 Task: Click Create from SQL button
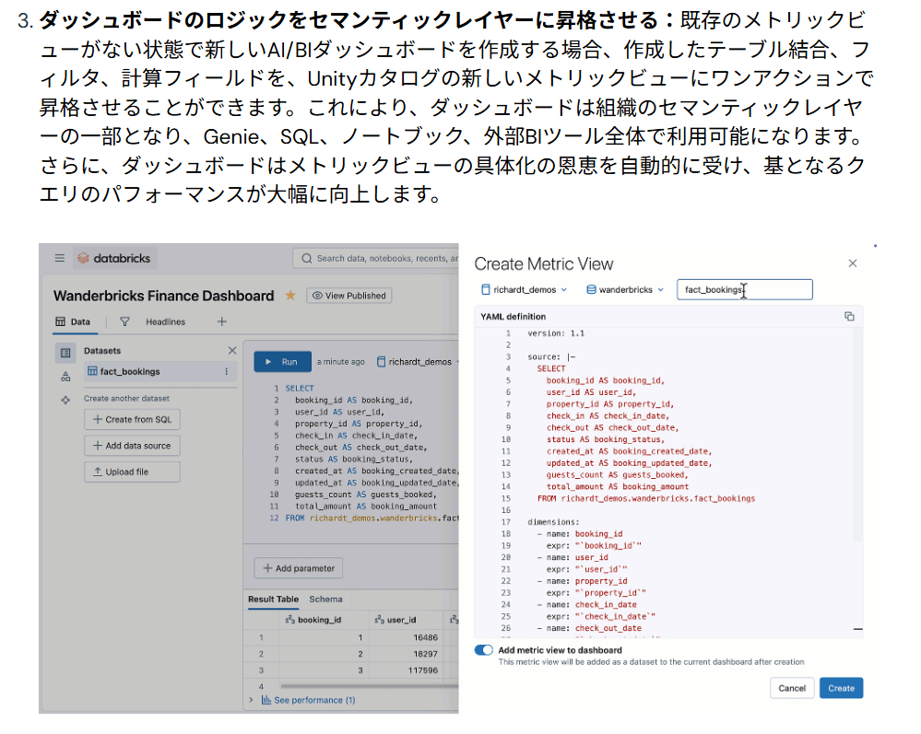pyautogui.click(x=132, y=420)
